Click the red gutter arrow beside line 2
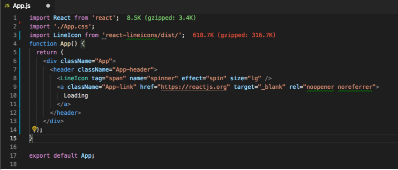Screen dimensions: 398x170 [20, 23]
